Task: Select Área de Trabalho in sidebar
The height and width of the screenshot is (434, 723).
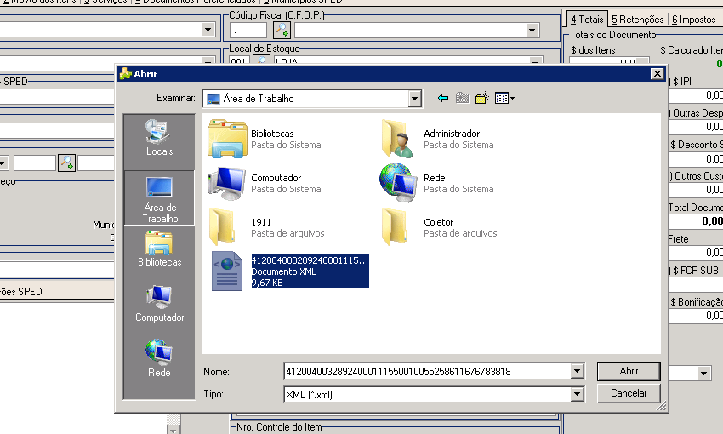Action: click(159, 199)
